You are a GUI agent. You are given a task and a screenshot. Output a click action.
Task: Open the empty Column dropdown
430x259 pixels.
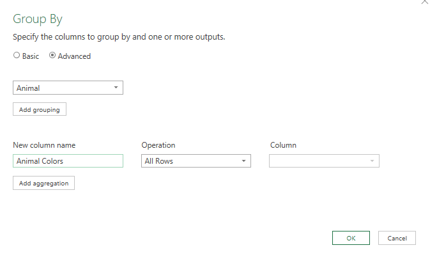pyautogui.click(x=324, y=161)
